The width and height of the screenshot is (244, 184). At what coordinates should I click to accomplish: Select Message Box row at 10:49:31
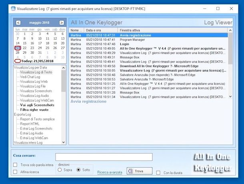coord(148,57)
